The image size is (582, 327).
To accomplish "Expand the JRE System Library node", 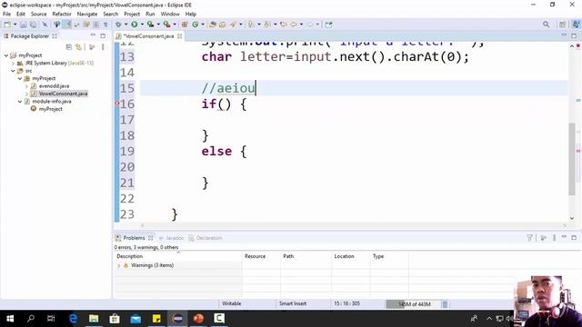I will (x=14, y=63).
